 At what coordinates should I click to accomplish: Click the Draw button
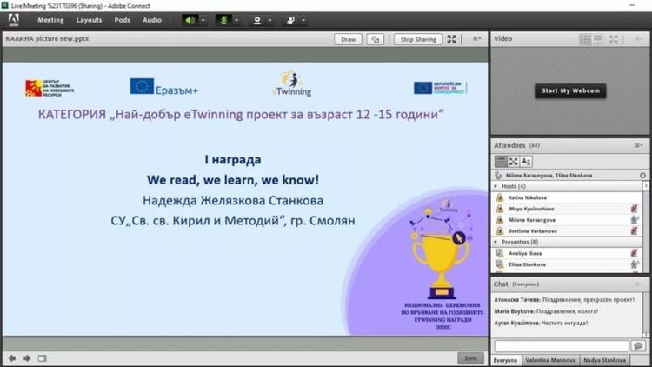[x=349, y=39]
